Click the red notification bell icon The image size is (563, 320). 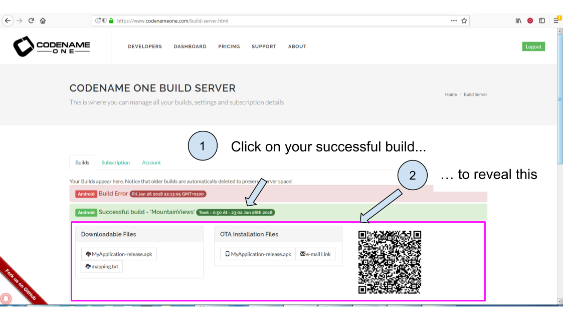(6, 298)
